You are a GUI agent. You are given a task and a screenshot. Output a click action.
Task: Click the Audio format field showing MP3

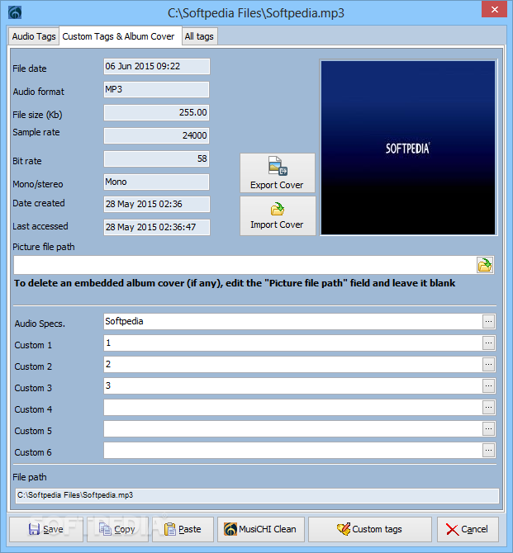[x=156, y=90]
